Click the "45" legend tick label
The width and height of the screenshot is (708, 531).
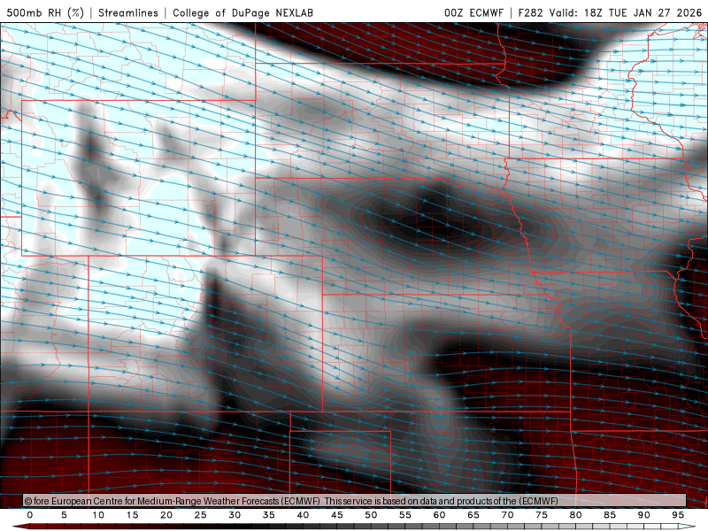click(x=337, y=515)
